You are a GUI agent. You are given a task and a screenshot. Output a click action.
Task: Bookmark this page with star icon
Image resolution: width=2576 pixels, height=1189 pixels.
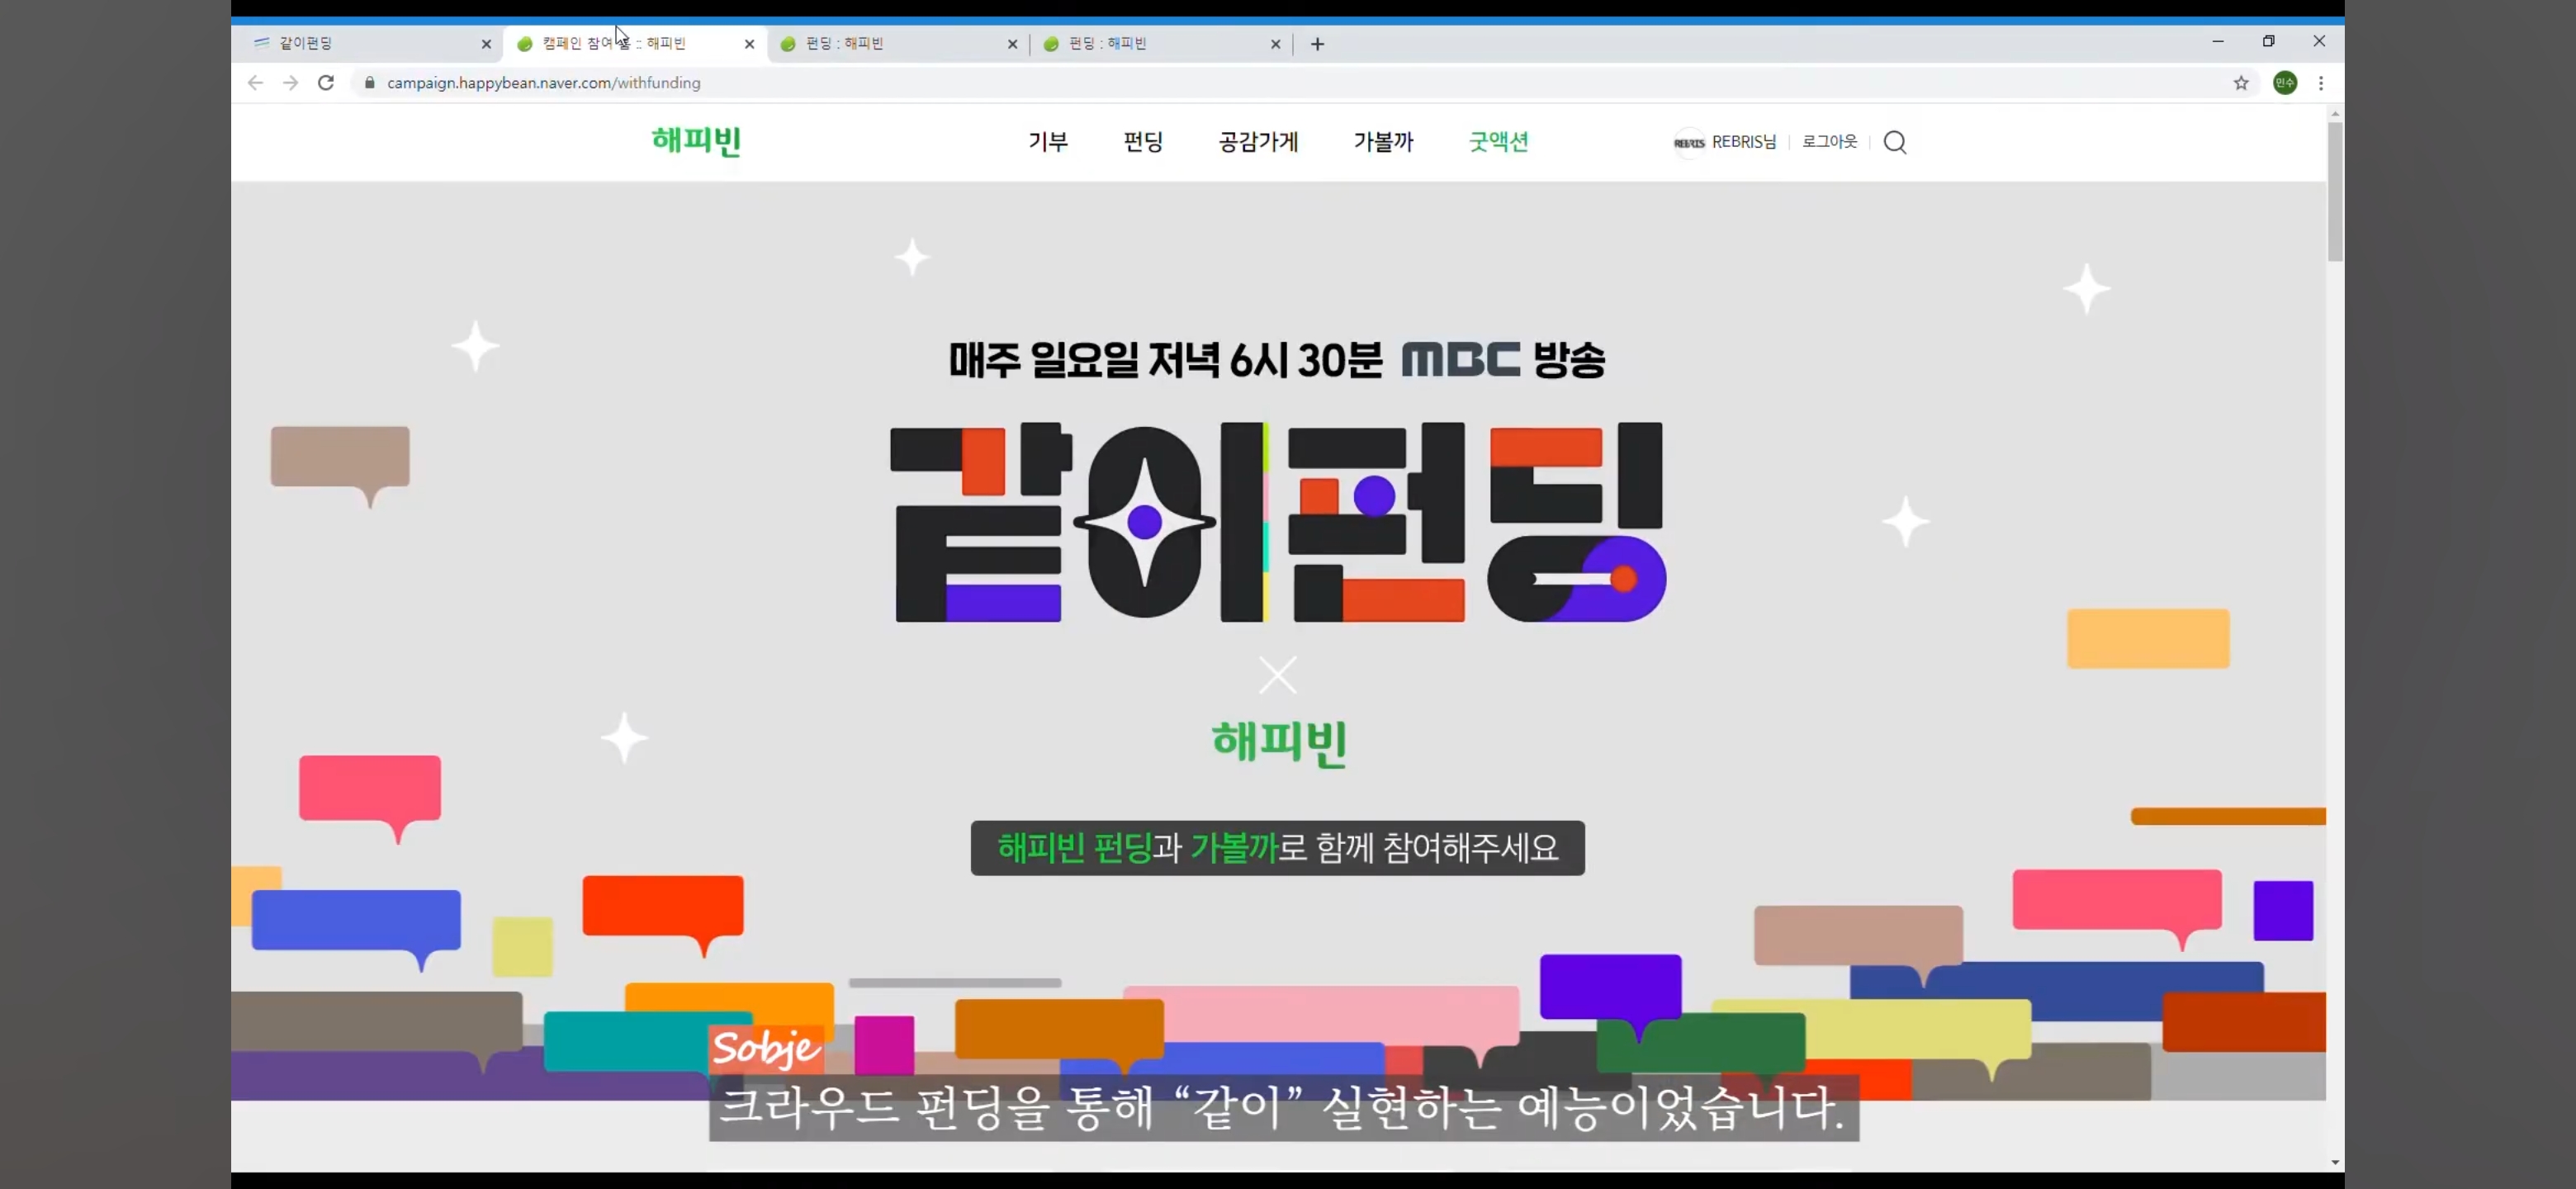point(2241,83)
